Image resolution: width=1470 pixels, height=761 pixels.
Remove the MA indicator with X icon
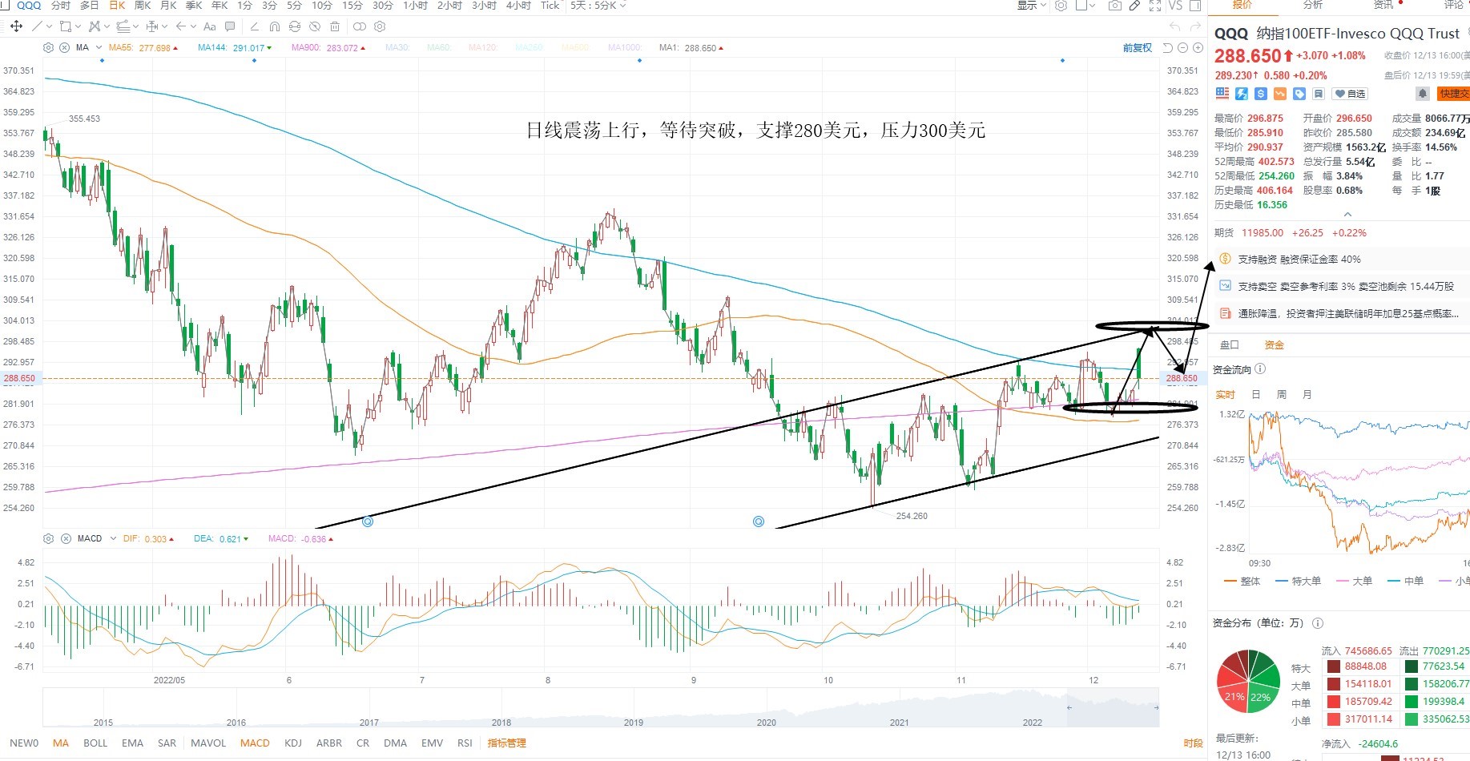64,48
